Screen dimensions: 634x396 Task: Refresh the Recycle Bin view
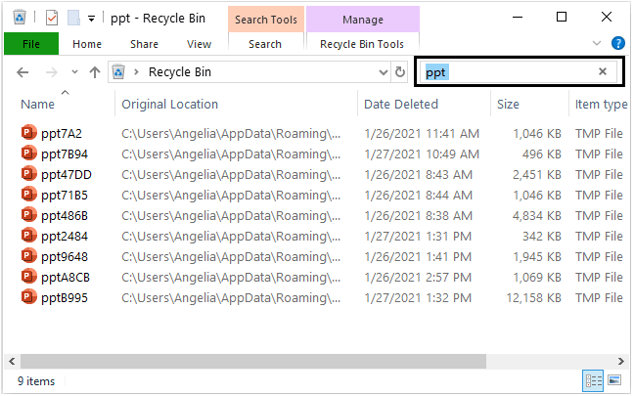click(x=400, y=72)
